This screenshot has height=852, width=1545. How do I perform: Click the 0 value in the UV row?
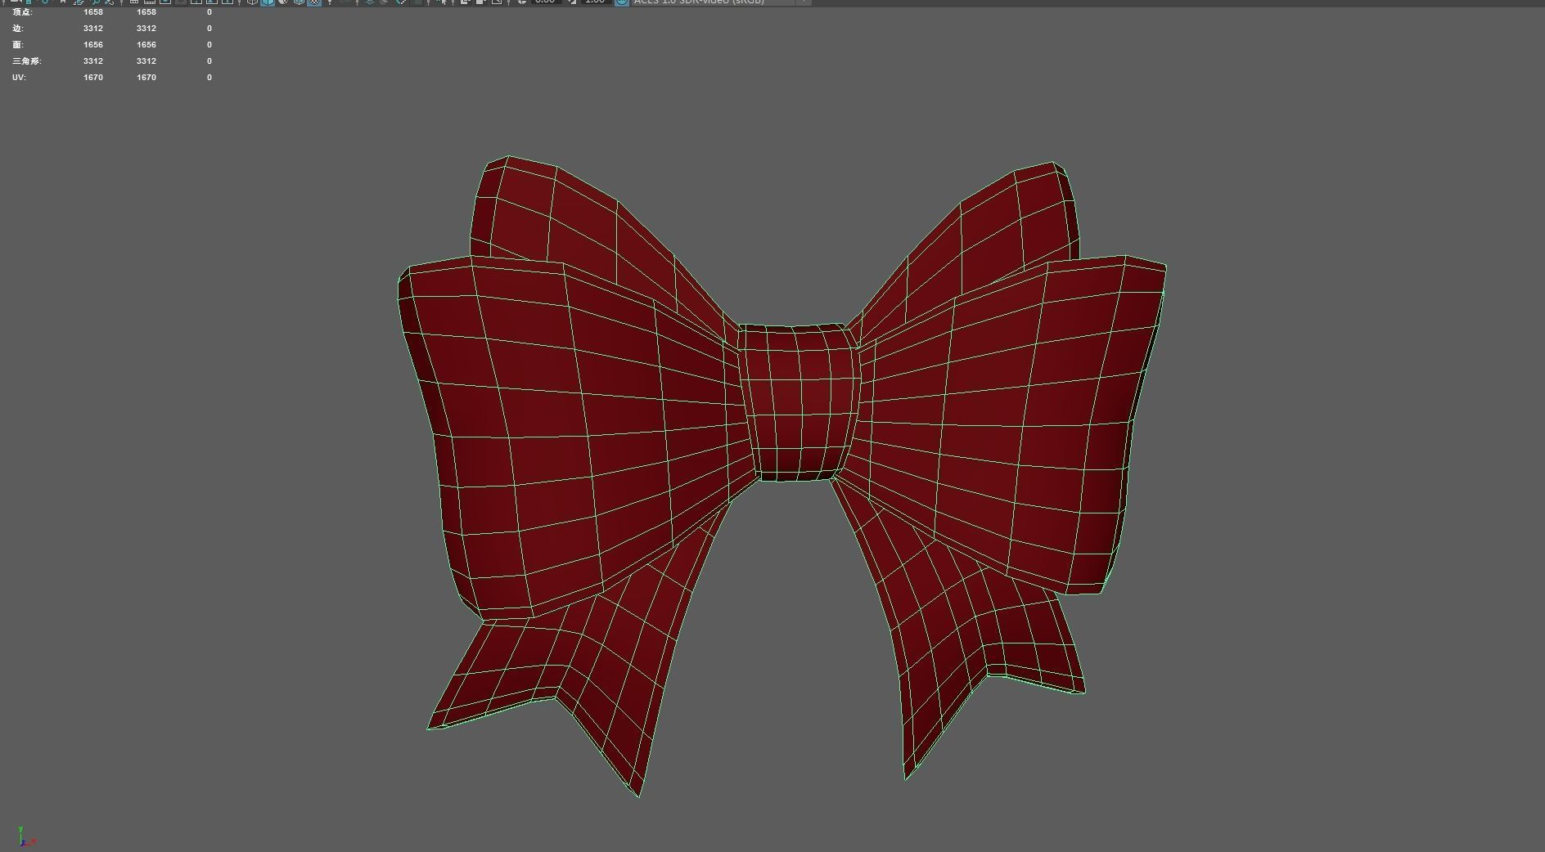click(x=209, y=78)
